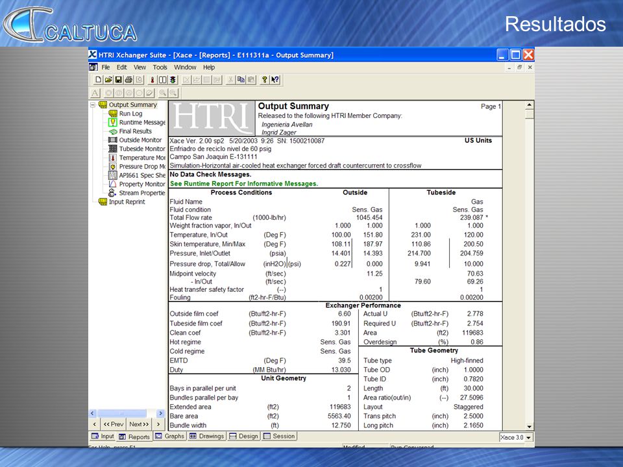Screen dimensions: 623x467
Task: Save the case with the floppy disk icon
Action: (x=118, y=80)
